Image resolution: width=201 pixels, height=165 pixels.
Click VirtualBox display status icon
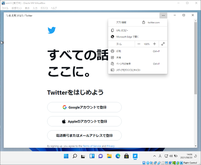coord(166,163)
